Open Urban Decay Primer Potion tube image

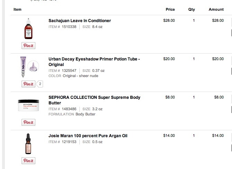(28, 68)
